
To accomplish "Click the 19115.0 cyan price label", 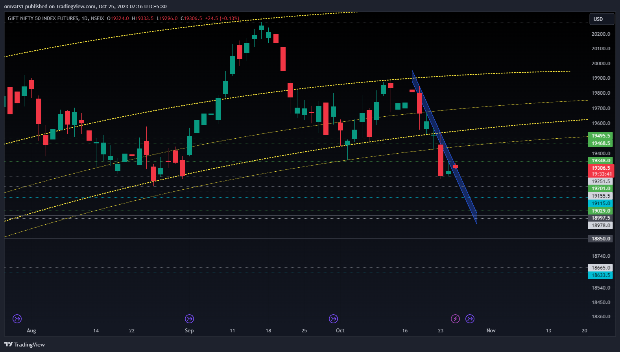I will pos(600,203).
